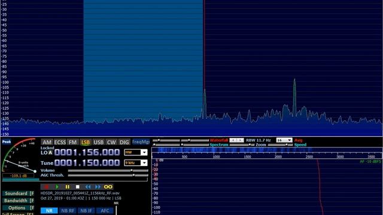Toggle NB RF noise blanker
The image size is (383, 215).
click(x=68, y=211)
